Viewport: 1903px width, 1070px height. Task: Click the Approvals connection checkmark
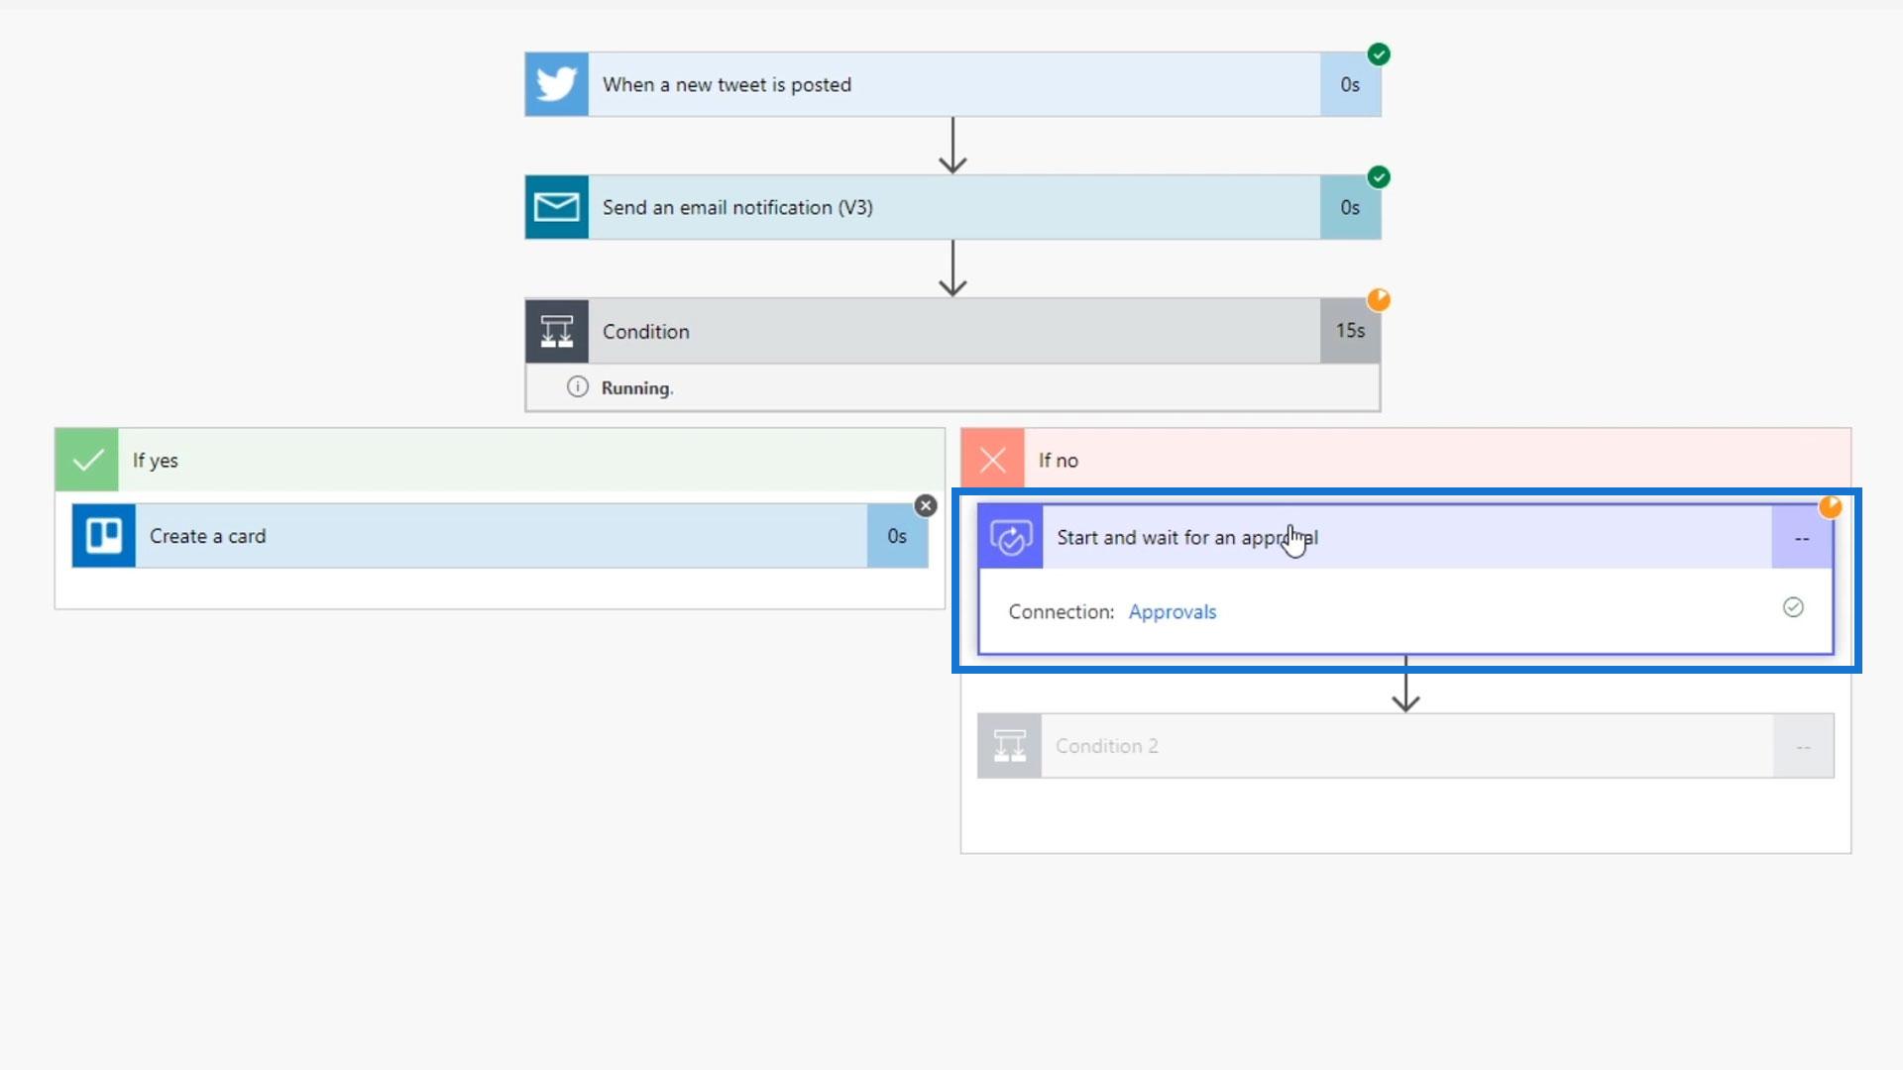[x=1792, y=608]
